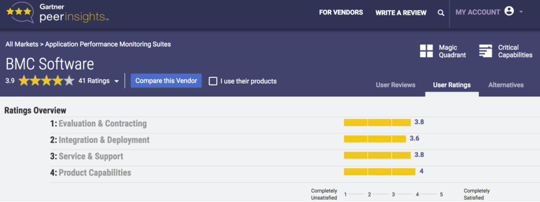
Task: Open Application Performance Monitoring Suites breadcrumb
Action: (108, 44)
